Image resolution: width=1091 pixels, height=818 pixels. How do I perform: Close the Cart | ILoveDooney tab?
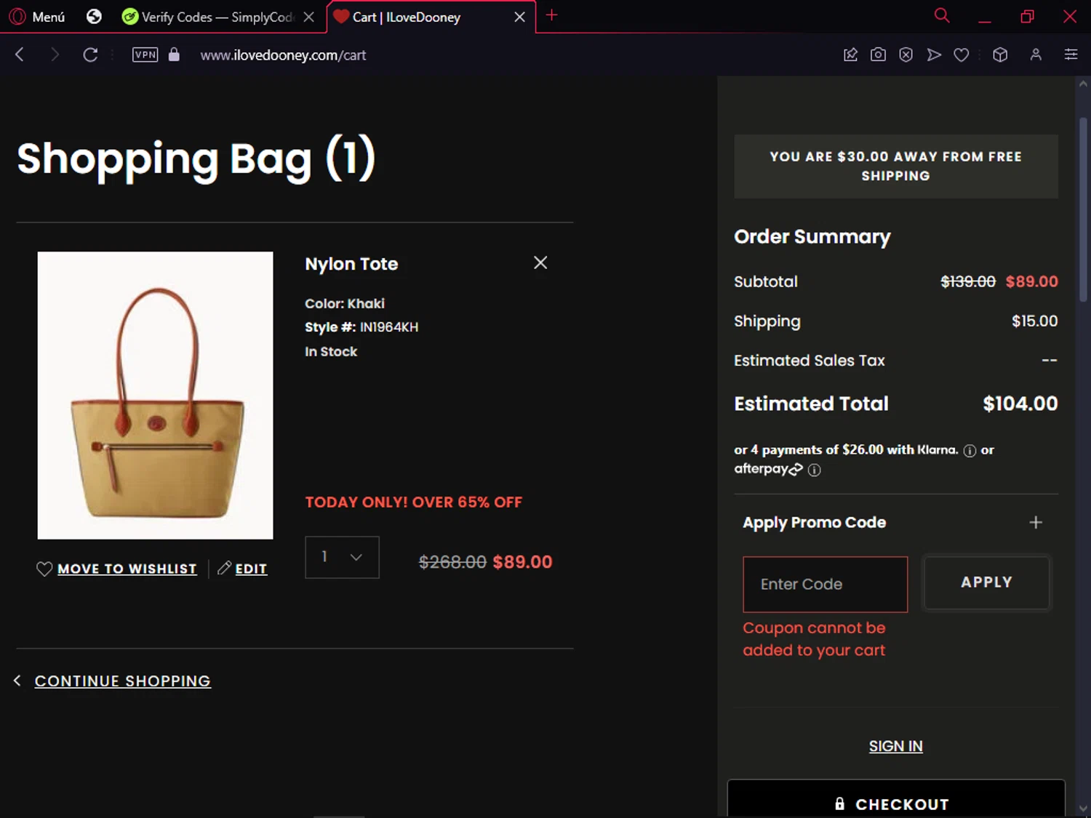(519, 17)
